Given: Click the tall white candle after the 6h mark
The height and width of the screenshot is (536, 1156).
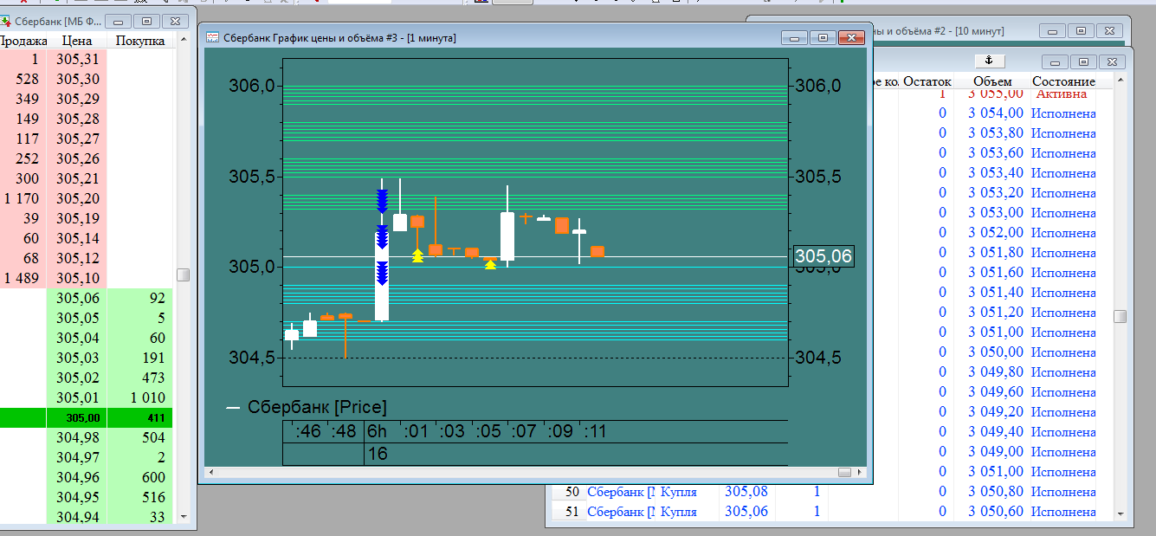Looking at the screenshot, I should point(382,275).
